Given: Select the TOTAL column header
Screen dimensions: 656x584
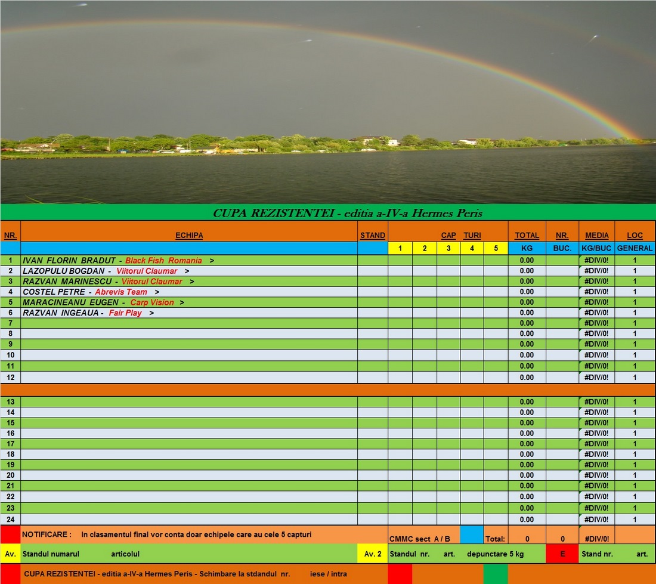Looking at the screenshot, I should point(527,236).
